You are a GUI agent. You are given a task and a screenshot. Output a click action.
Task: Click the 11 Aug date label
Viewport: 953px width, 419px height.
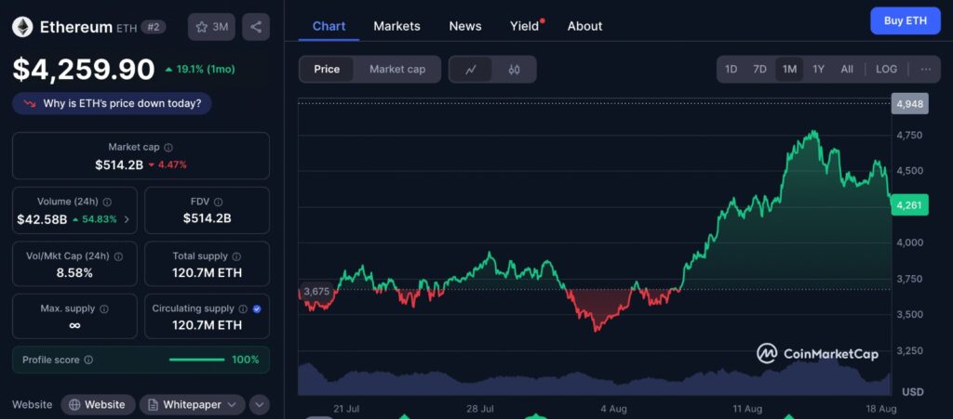747,409
